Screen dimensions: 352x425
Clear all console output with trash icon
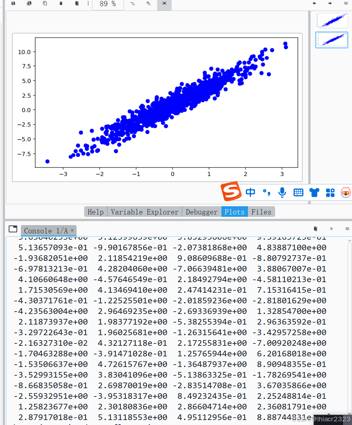click(x=315, y=228)
